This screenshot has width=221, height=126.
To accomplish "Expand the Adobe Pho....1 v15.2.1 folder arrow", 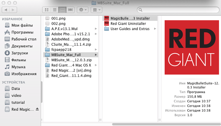I will click(96, 34).
